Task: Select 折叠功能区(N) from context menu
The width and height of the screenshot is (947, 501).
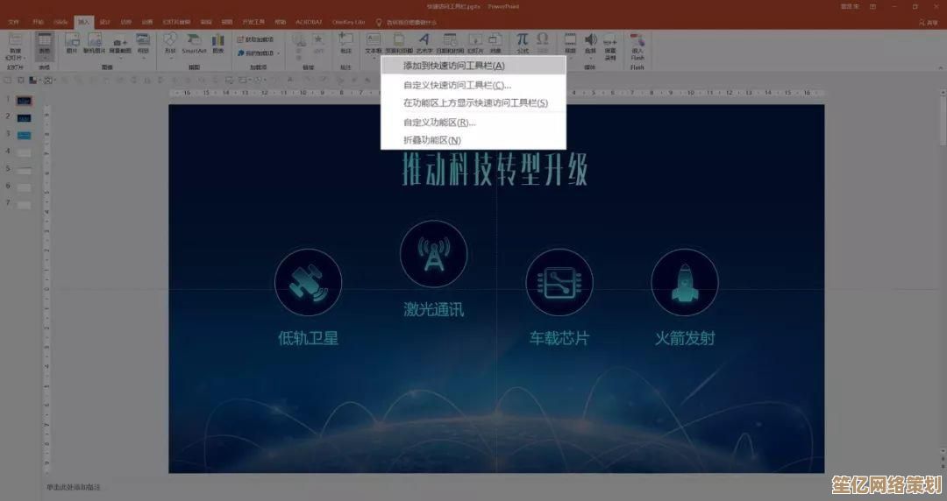Action: [x=431, y=140]
